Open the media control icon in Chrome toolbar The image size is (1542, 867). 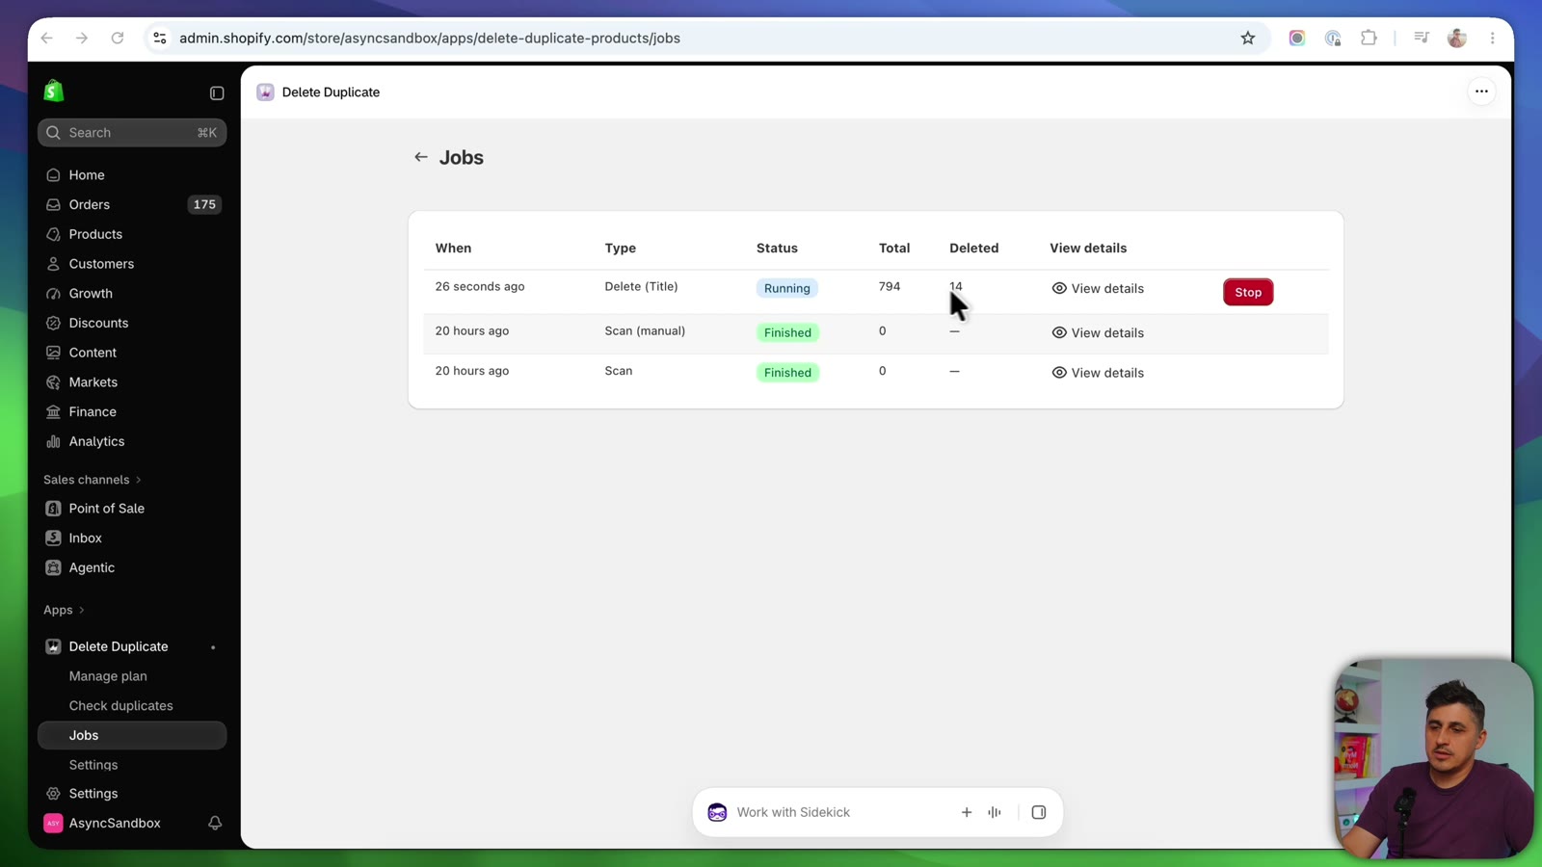[x=1422, y=39]
